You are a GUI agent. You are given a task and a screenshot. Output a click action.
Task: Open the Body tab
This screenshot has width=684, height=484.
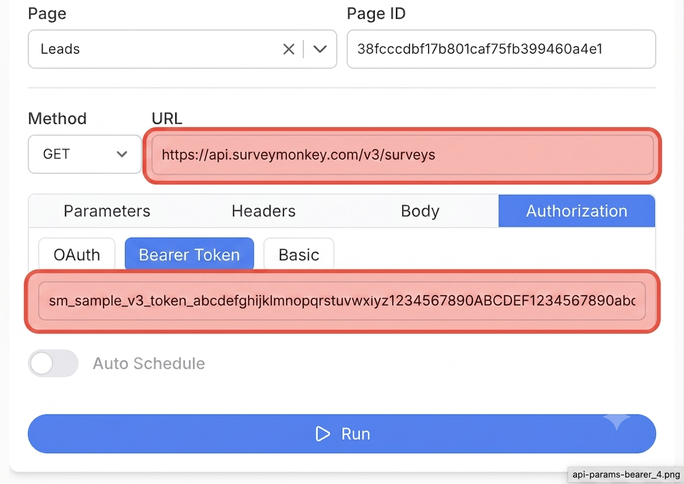point(420,211)
